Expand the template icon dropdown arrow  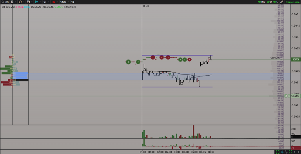point(16,2)
